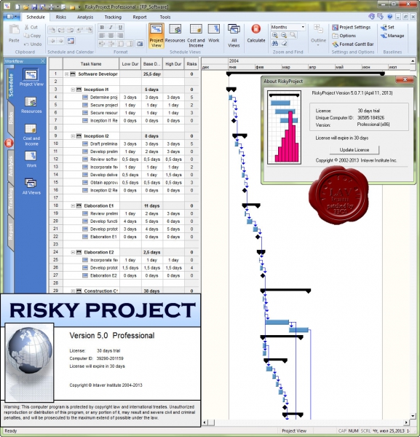Collapse the Inception I1 group
Viewport: 420px width, 437px height.
tap(73, 90)
